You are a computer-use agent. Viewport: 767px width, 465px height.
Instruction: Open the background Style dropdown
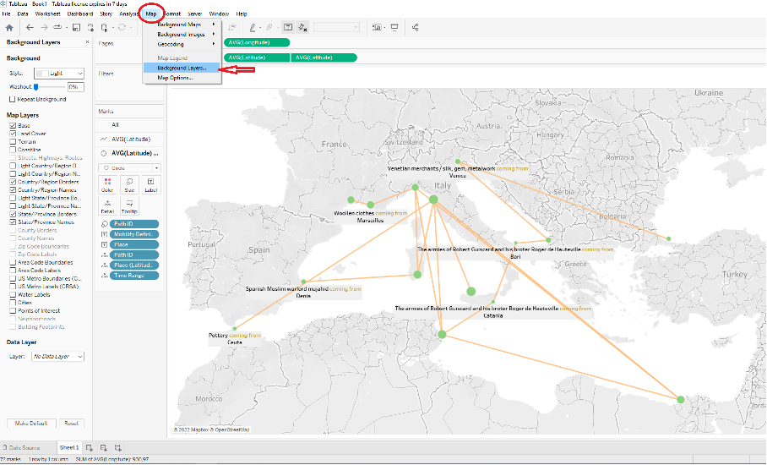click(59, 74)
